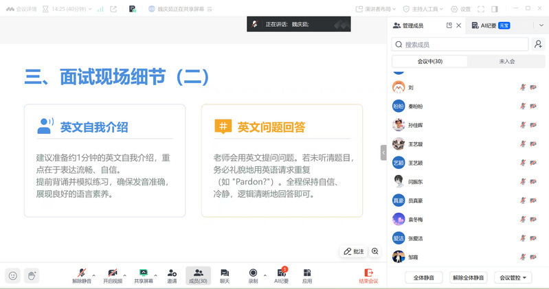Click the 批注 annotate button

[353, 251]
